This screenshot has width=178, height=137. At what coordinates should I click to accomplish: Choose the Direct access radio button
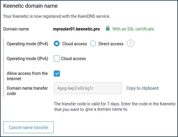pos(93,43)
